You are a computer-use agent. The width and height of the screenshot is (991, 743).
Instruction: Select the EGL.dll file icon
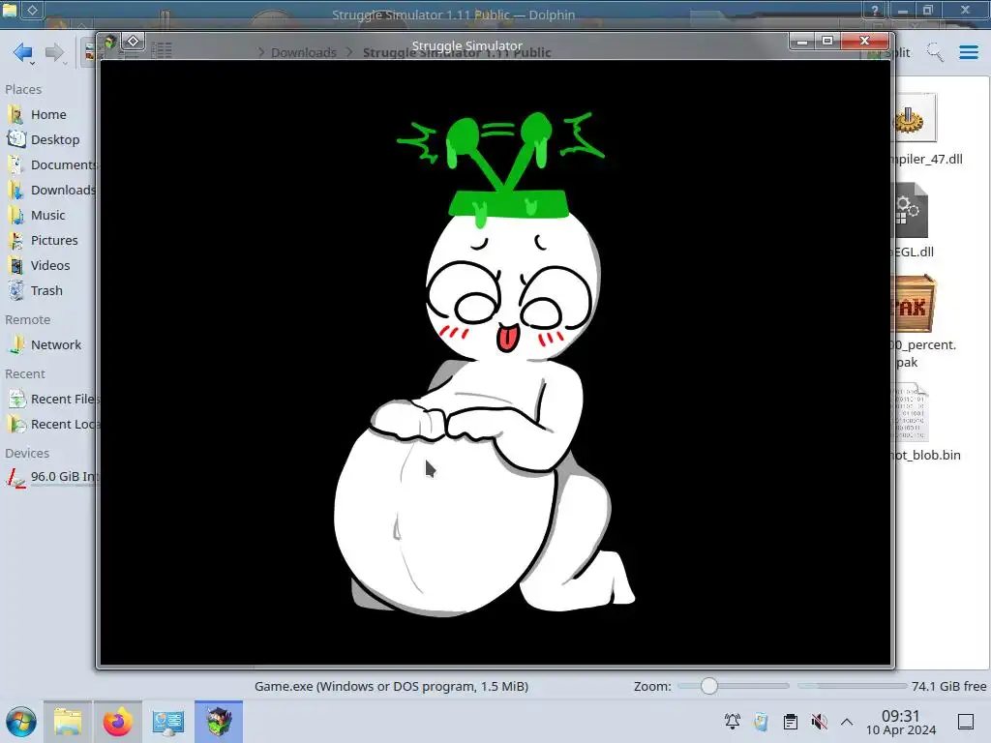[x=912, y=210]
